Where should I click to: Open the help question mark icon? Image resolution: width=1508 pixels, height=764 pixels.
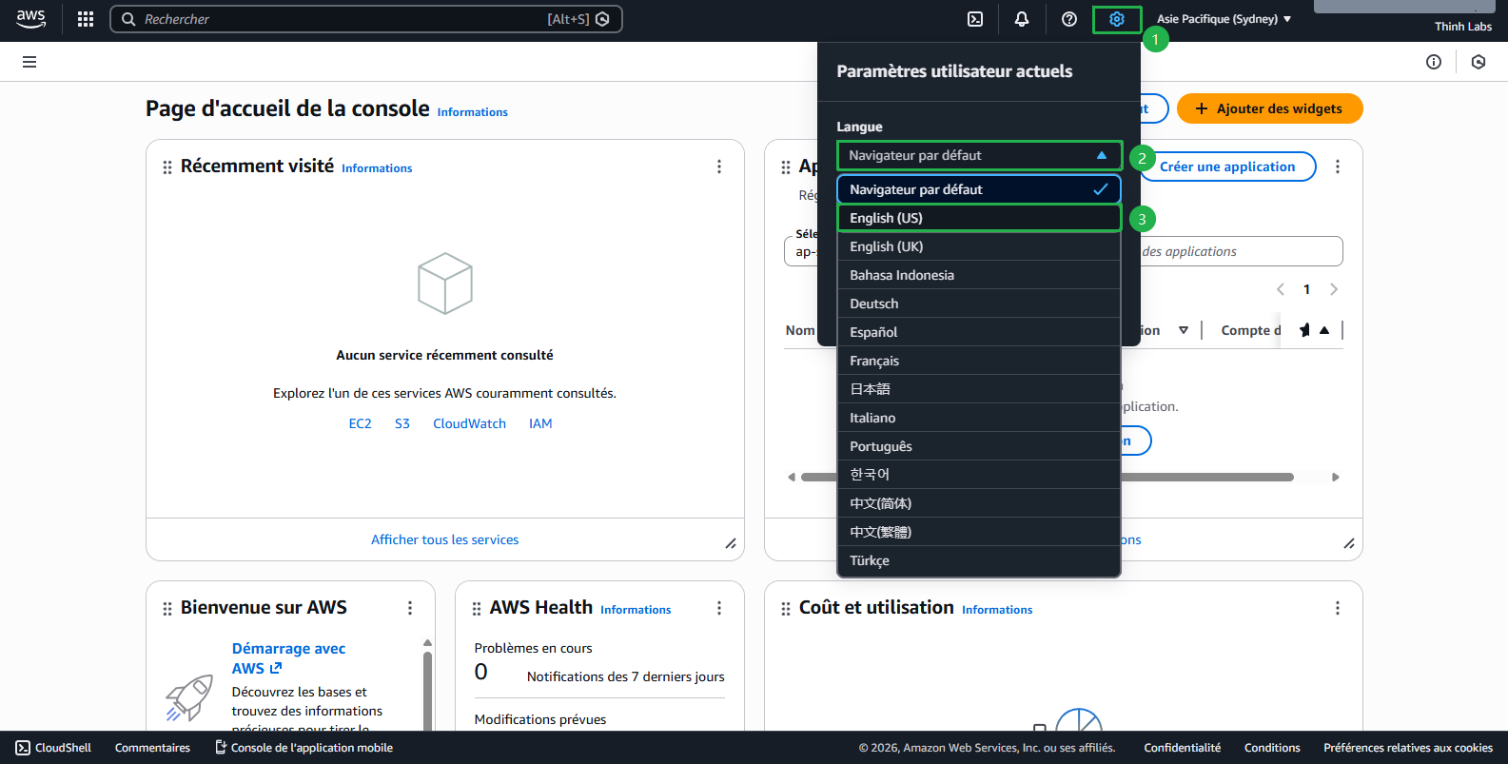pos(1069,19)
